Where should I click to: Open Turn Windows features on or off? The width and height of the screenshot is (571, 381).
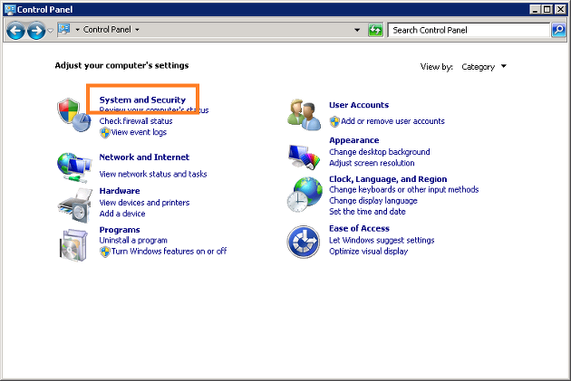click(x=169, y=252)
